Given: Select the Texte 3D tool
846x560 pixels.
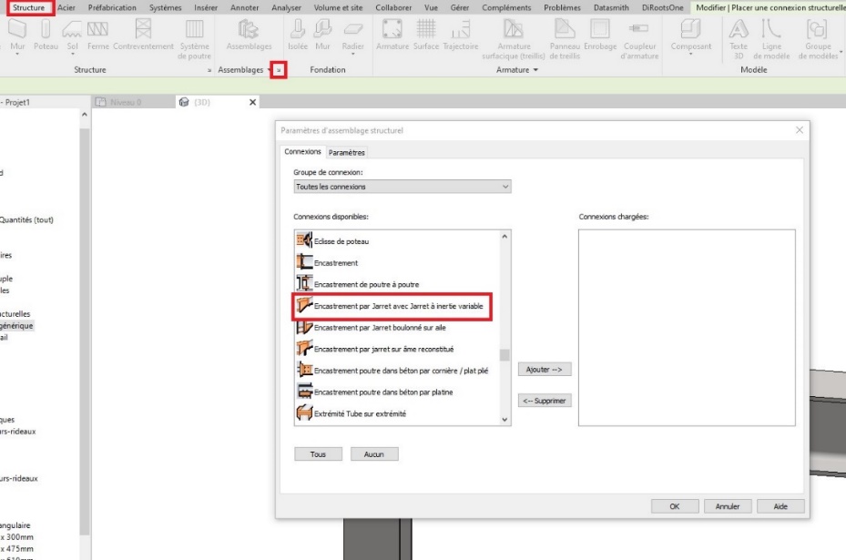Looking at the screenshot, I should click(739, 39).
